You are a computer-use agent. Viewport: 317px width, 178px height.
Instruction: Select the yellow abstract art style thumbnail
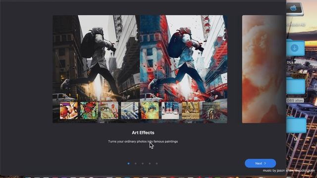(150, 110)
